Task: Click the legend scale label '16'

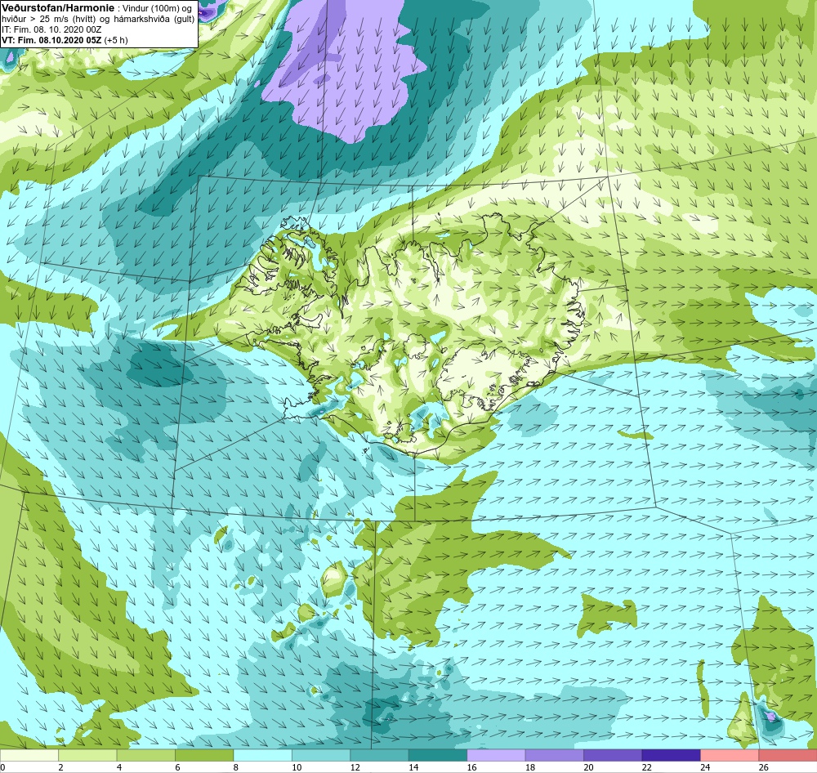Action: (471, 766)
